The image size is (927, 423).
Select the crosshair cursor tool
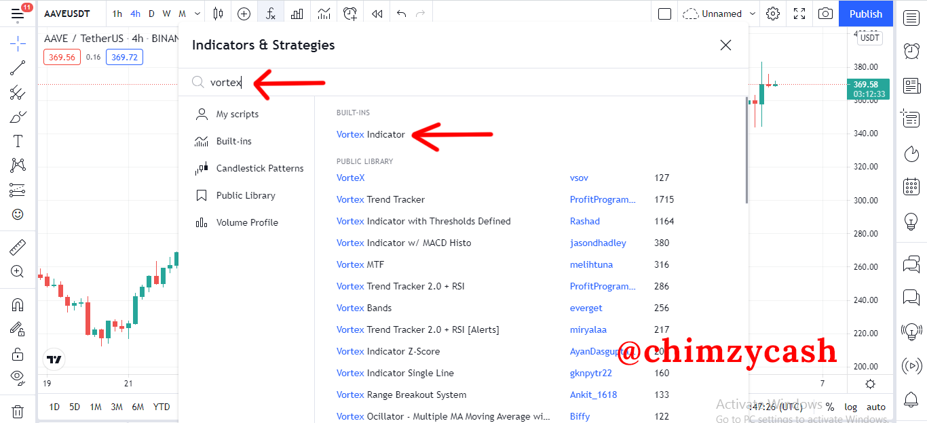click(x=18, y=43)
